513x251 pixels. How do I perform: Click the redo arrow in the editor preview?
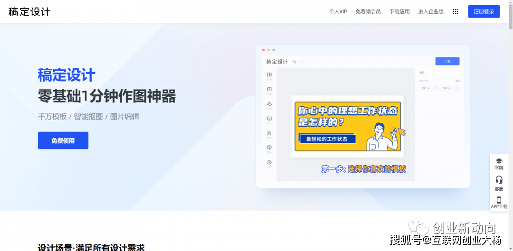click(303, 62)
